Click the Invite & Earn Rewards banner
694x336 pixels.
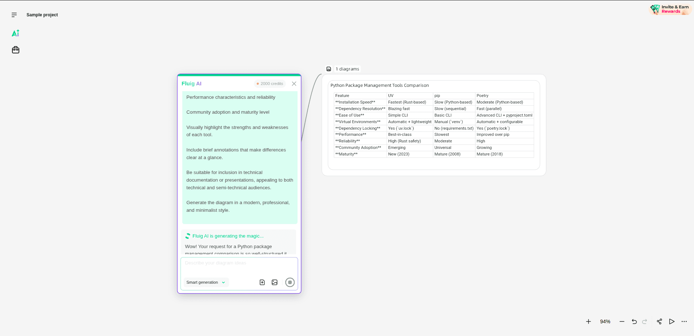point(670,9)
